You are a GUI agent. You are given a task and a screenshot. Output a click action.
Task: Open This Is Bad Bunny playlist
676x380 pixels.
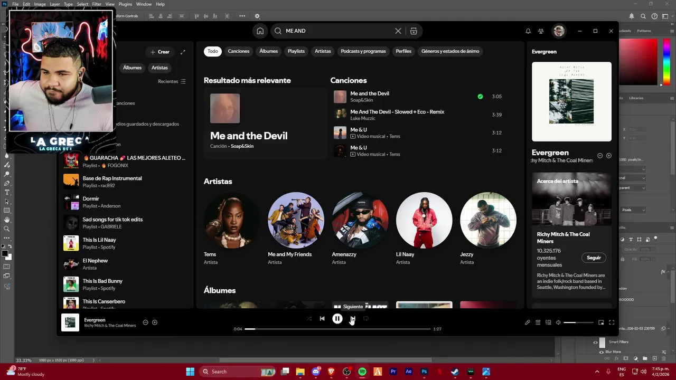(x=125, y=284)
